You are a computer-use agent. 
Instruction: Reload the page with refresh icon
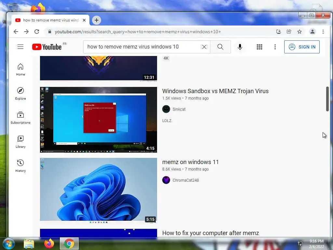[x=37, y=32]
